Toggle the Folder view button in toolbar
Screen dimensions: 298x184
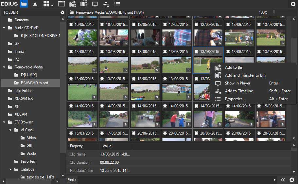pos(24,4)
